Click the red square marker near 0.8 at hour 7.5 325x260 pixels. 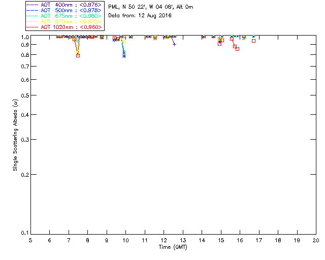tap(78, 55)
